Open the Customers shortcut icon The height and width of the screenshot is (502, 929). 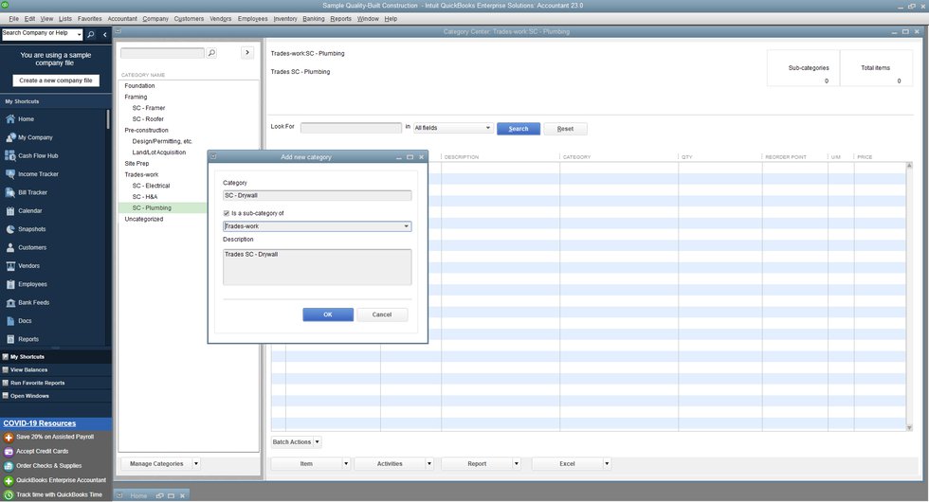[10, 247]
